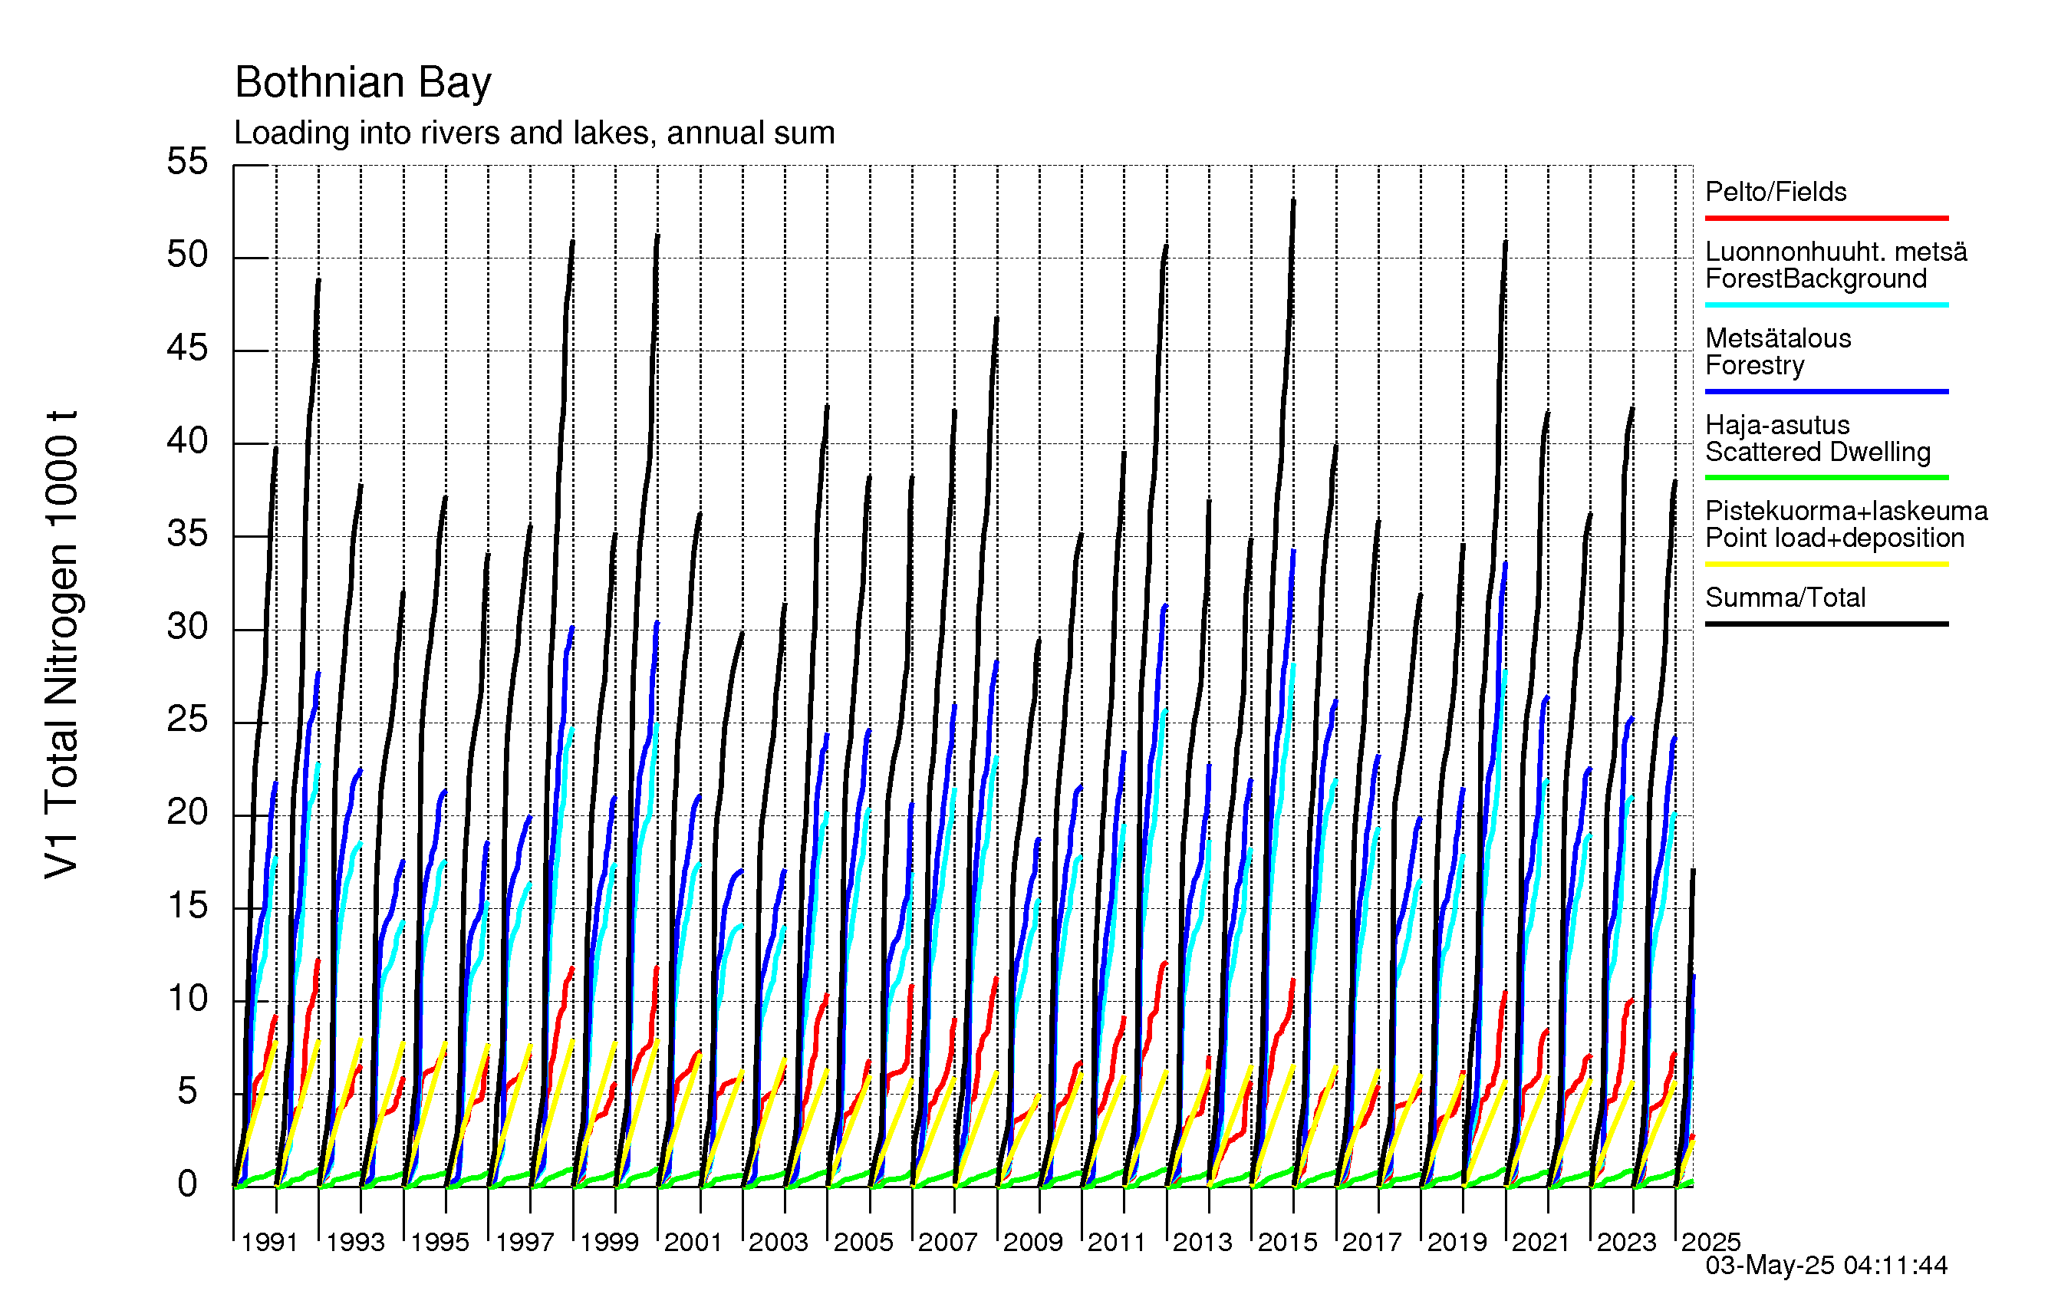Select the 'ForestBackground' legend text

pos(1816,278)
